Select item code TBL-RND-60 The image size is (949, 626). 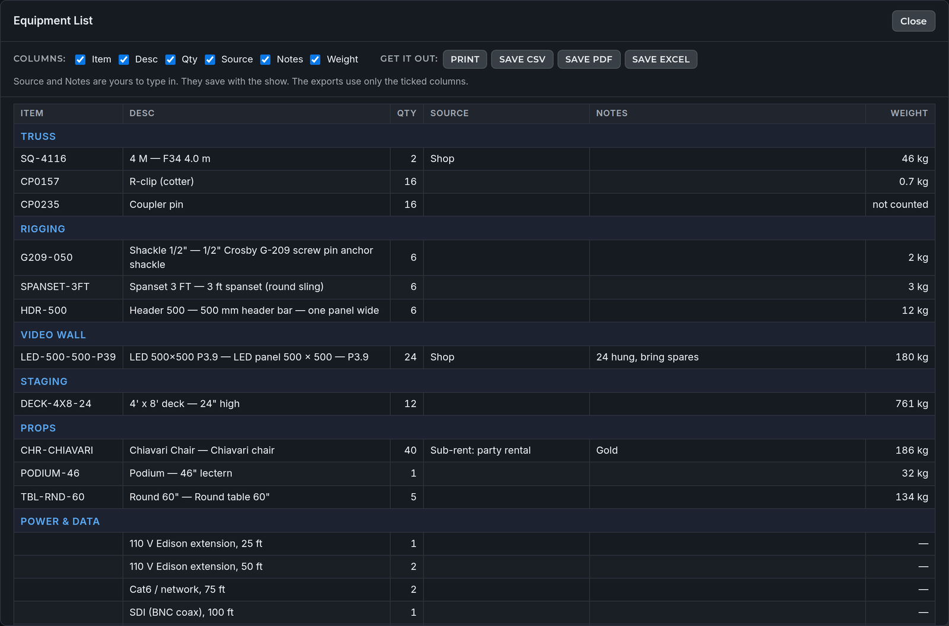coord(52,497)
